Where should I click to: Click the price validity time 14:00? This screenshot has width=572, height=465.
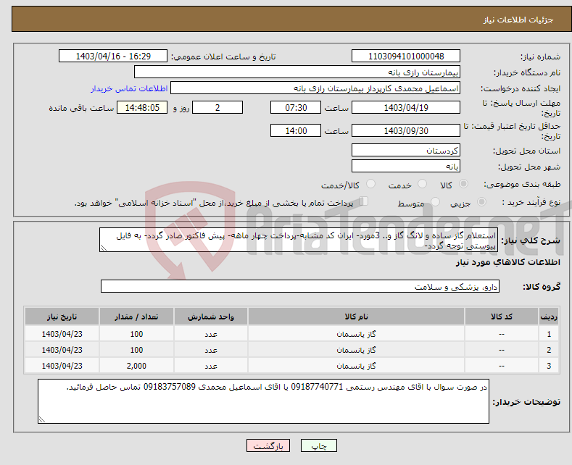pos(296,130)
